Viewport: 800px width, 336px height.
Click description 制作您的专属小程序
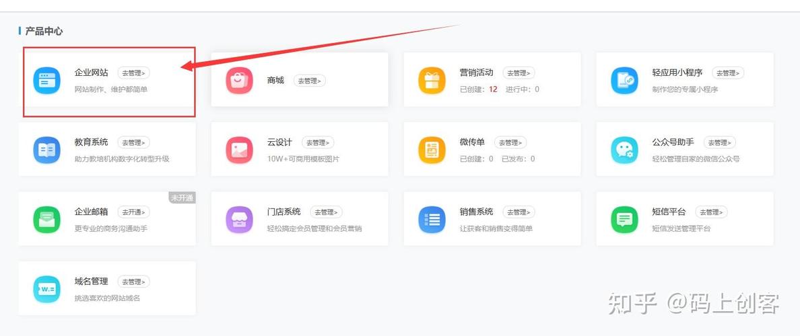pyautogui.click(x=686, y=89)
